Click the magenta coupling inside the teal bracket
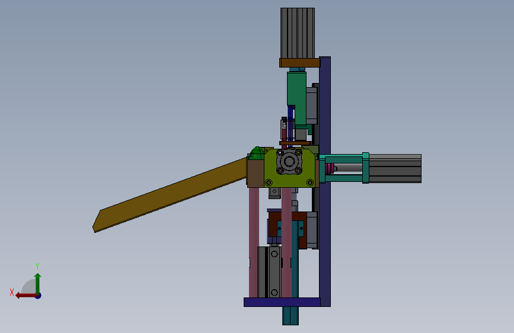Image resolution: width=514 pixels, height=333 pixels. [330, 168]
